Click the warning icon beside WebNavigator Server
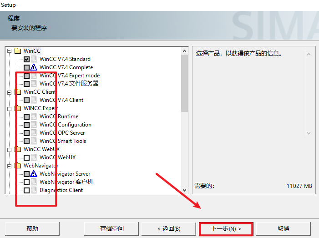 click(34, 174)
